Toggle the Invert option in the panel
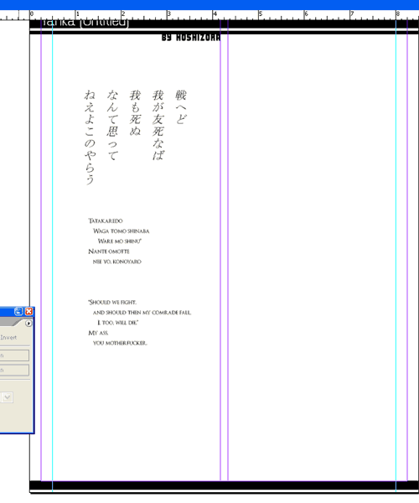 pyautogui.click(x=8, y=337)
